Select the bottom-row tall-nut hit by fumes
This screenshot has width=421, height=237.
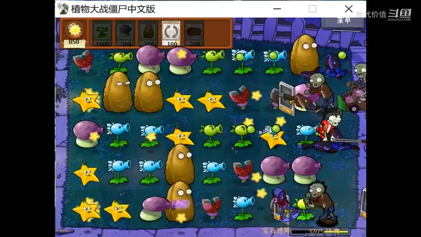click(x=180, y=202)
